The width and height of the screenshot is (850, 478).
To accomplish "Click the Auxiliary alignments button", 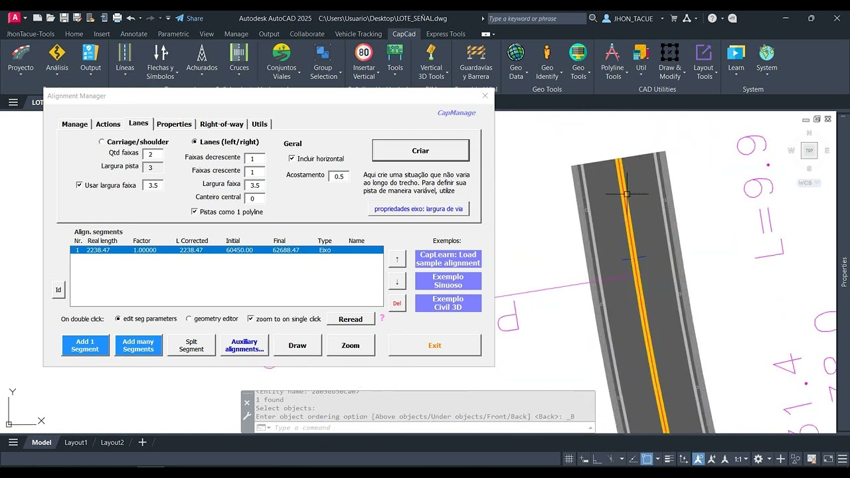I will coord(244,345).
